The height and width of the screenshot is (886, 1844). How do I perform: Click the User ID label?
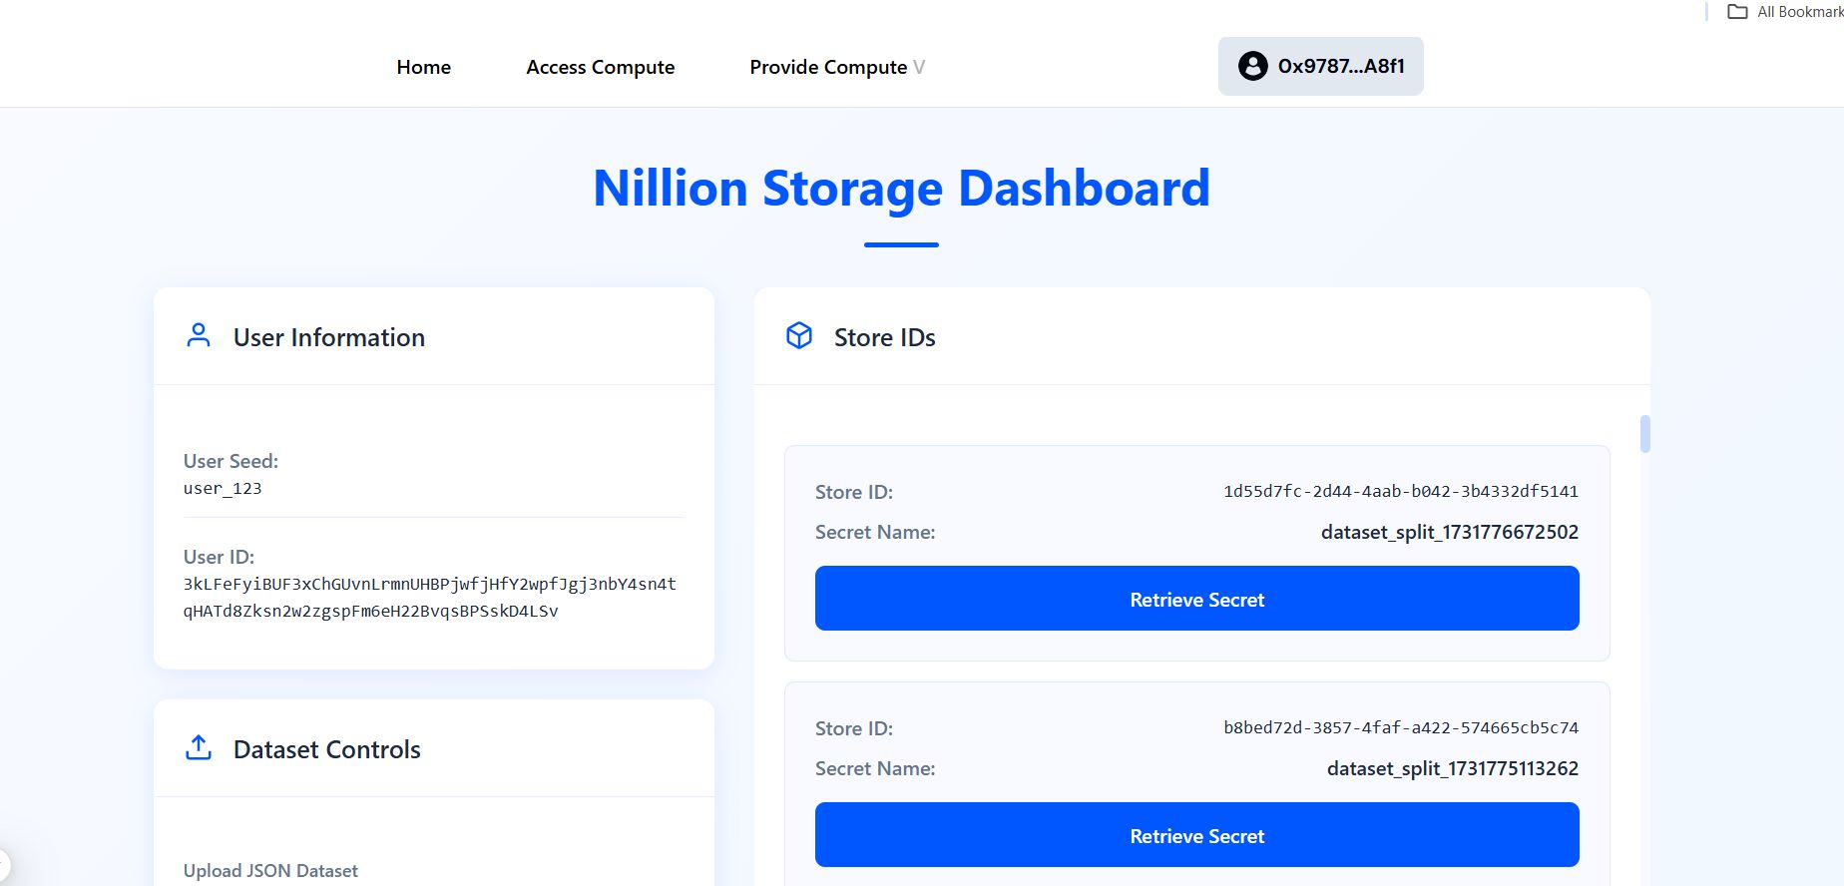click(x=219, y=557)
